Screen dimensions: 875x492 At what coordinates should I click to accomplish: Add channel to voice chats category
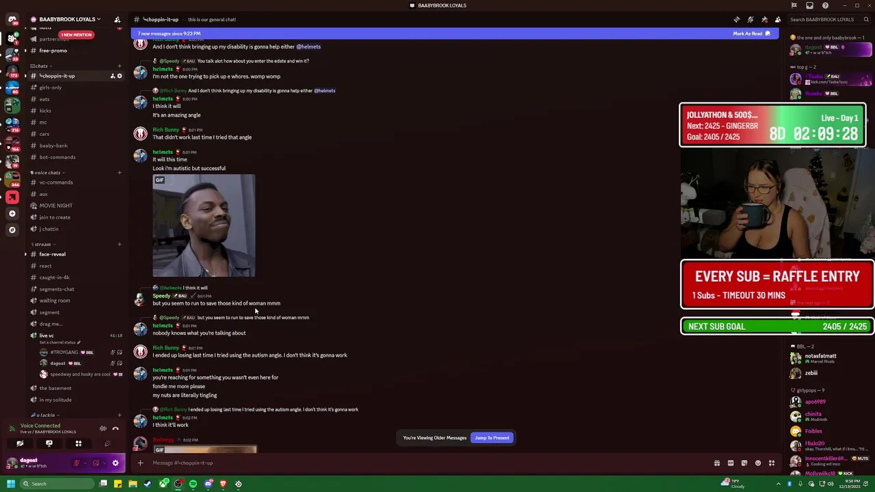[120, 173]
